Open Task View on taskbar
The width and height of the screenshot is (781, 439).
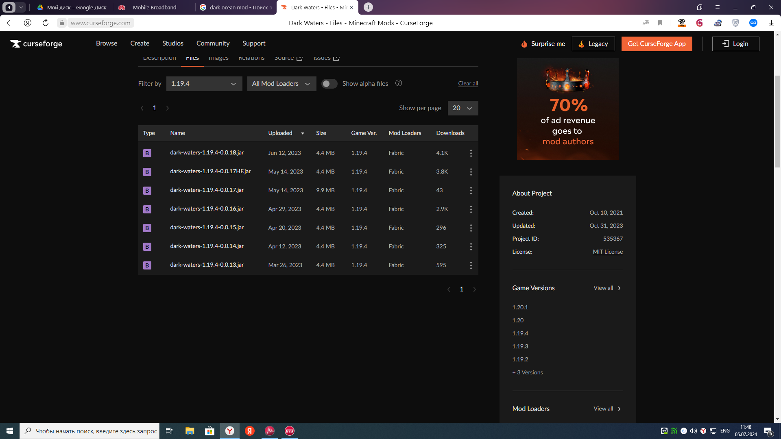click(x=169, y=431)
